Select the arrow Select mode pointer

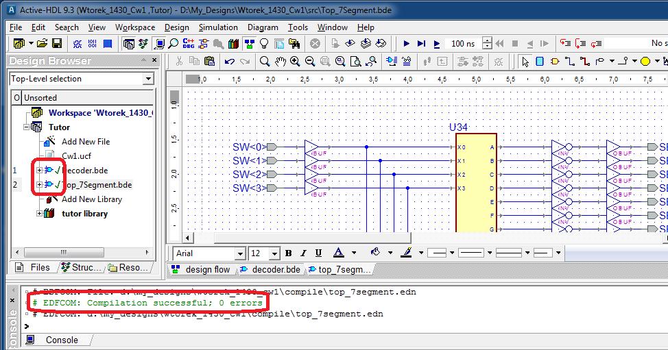525,62
